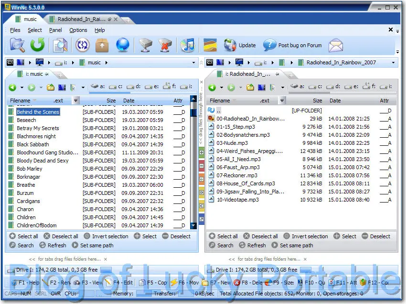Click Refresh in right panel
406x304 pixels.
[x=253, y=245]
